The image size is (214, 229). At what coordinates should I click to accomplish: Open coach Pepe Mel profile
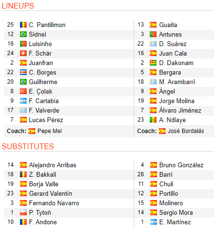[x=49, y=131]
